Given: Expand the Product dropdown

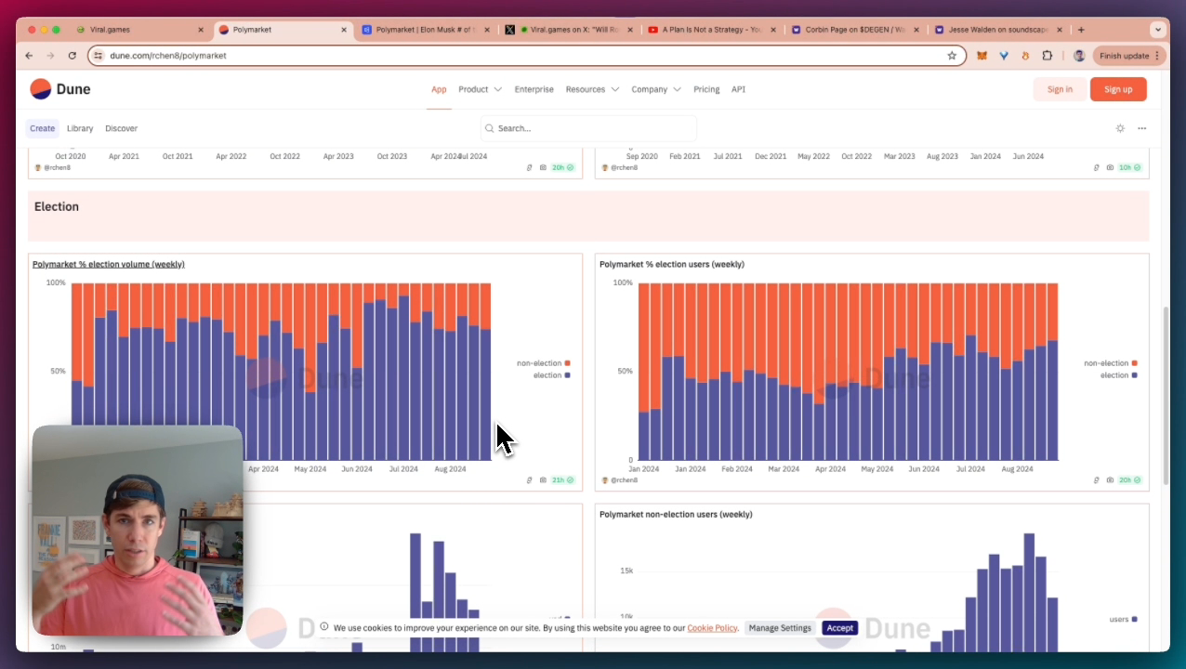Looking at the screenshot, I should coord(480,89).
